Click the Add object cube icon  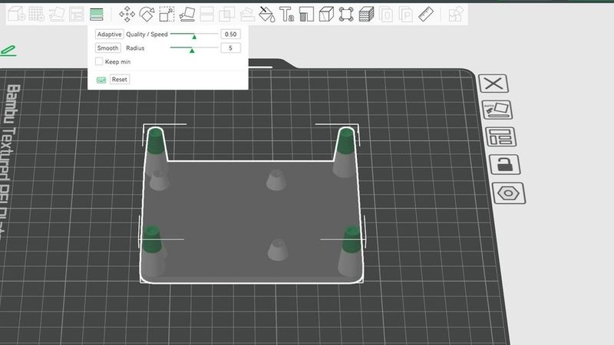pyautogui.click(x=18, y=14)
